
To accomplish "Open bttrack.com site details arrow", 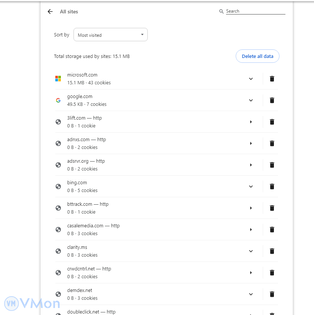I will point(251,208).
